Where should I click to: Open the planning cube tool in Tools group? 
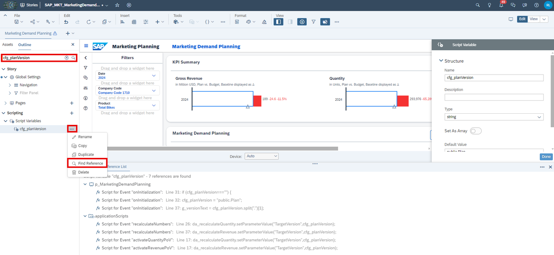[176, 22]
